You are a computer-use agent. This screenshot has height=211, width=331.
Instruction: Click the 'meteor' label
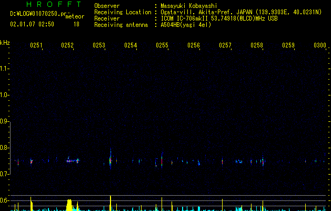pos(75,16)
